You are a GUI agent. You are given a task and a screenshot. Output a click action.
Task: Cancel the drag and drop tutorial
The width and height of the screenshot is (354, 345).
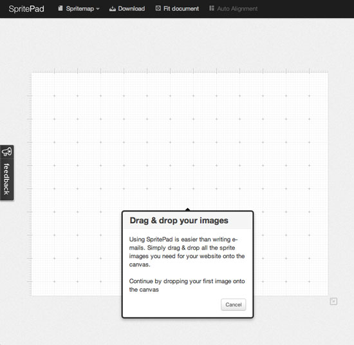234,304
